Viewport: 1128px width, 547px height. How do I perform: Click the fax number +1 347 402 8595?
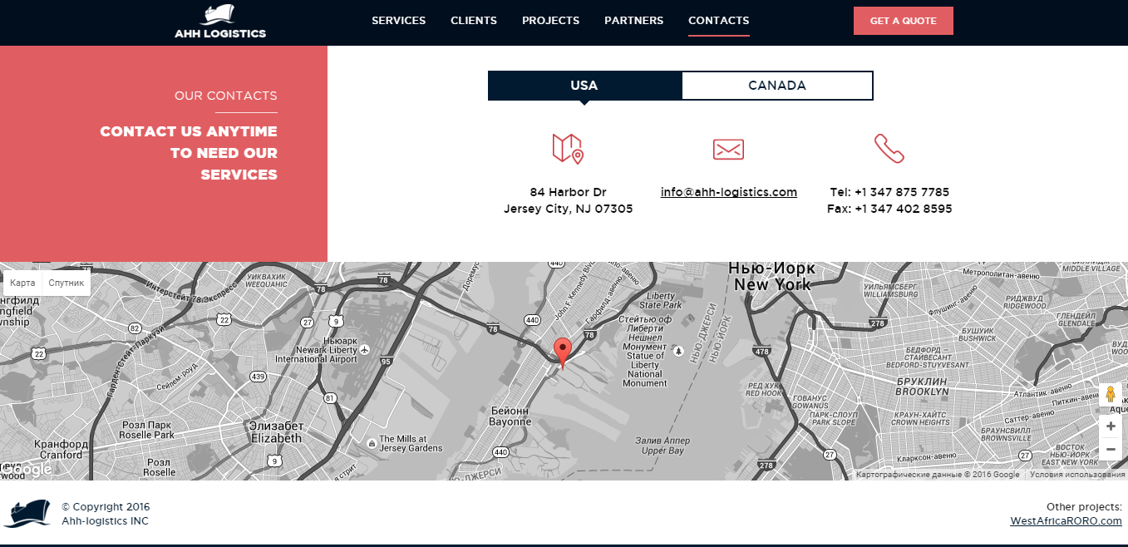(903, 209)
